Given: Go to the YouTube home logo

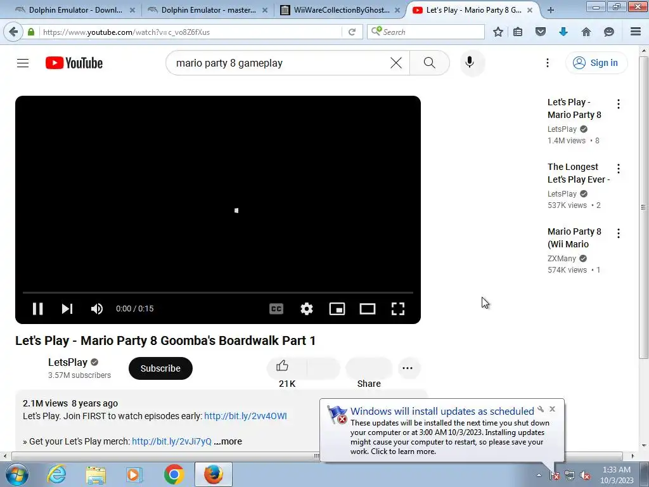Looking at the screenshot, I should [74, 63].
